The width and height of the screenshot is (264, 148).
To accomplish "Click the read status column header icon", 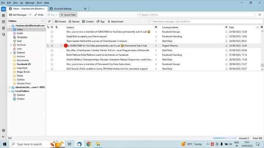I will pos(156,27).
